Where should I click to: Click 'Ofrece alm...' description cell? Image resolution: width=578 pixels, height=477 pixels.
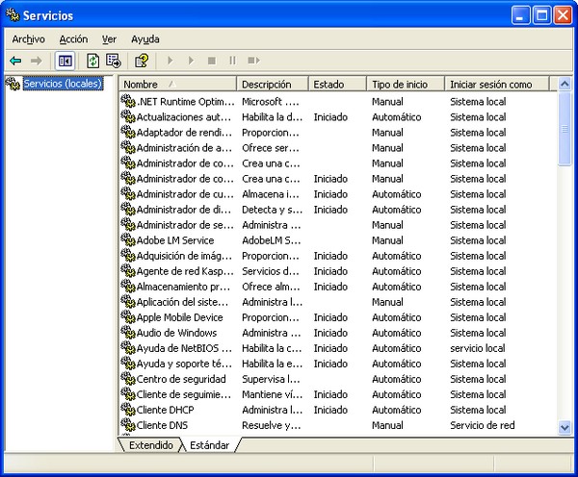point(271,287)
